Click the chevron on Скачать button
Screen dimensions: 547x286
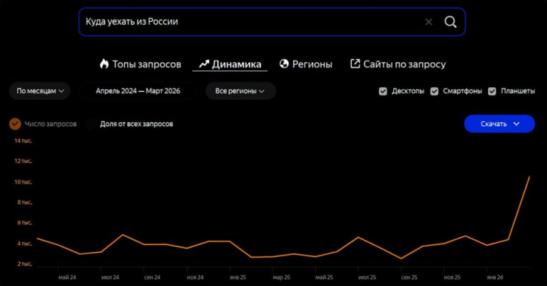coord(517,124)
